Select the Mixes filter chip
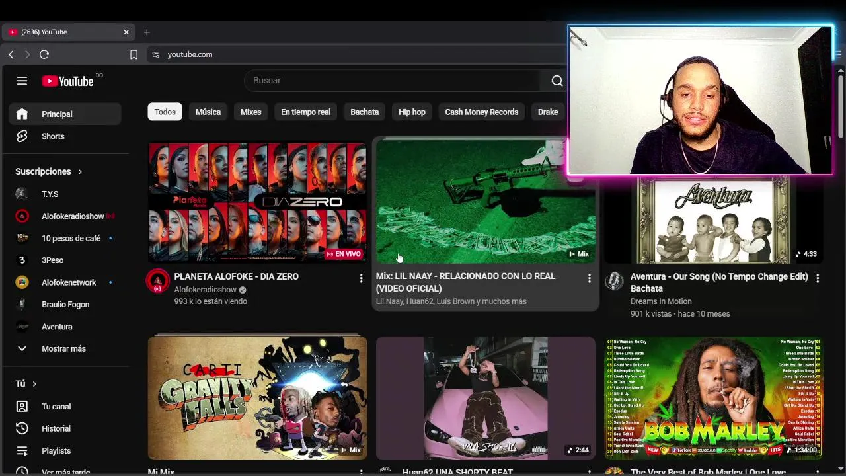 pyautogui.click(x=250, y=112)
